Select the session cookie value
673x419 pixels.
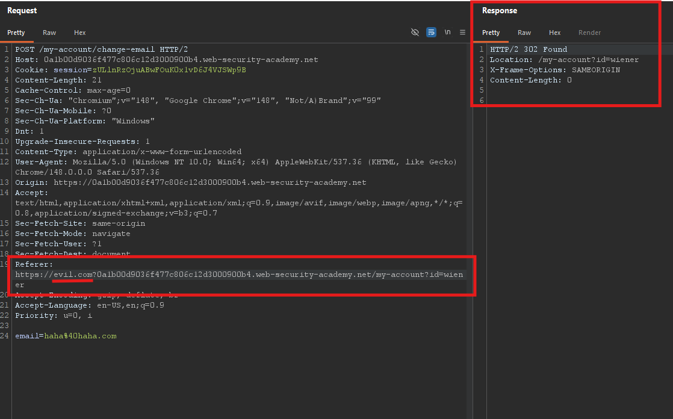169,70
